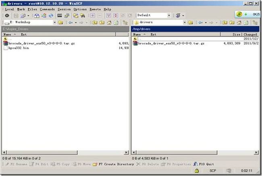Open the Mark menu
The width and height of the screenshot is (262, 176).
pyautogui.click(x=21, y=9)
